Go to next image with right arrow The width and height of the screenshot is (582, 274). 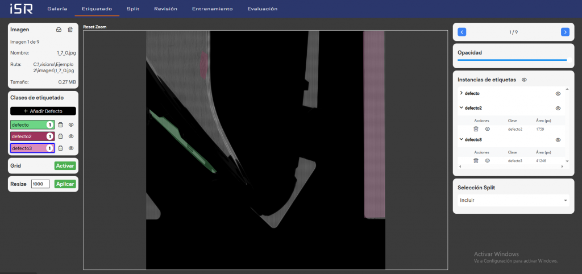564,32
